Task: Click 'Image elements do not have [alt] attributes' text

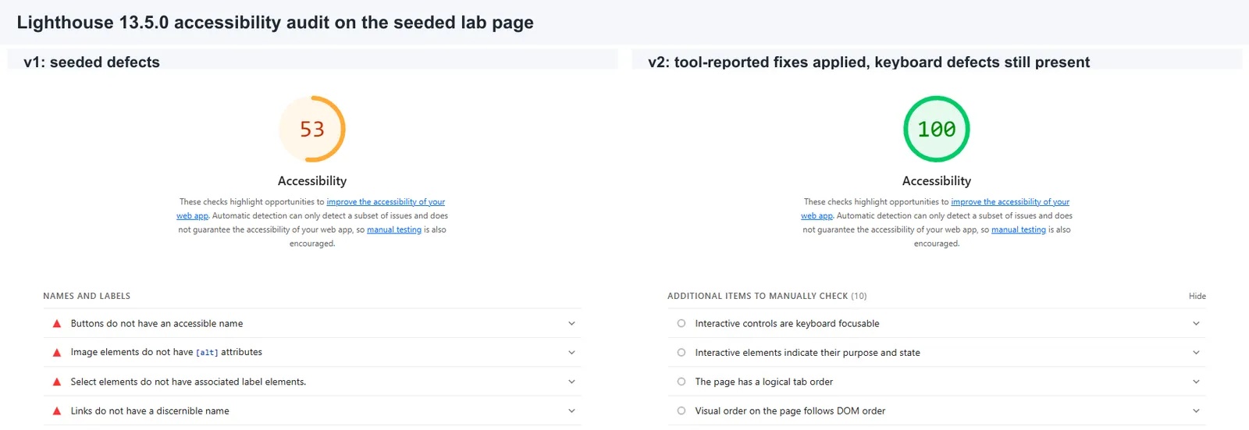Action: [x=166, y=353]
